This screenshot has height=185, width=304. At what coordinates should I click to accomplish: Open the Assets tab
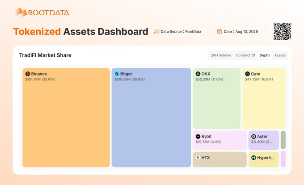[x=280, y=55]
